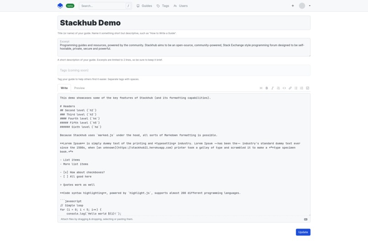Open the Tags nav item

coord(163,6)
